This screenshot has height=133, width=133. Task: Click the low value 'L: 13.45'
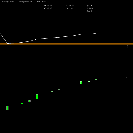point(70,9)
